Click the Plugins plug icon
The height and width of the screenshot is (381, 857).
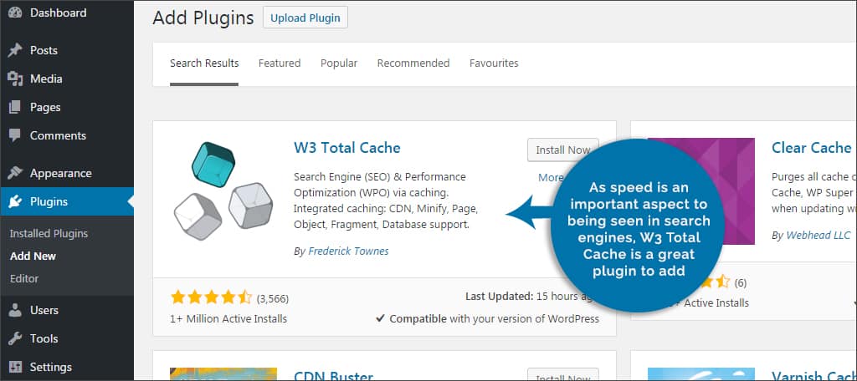(15, 201)
